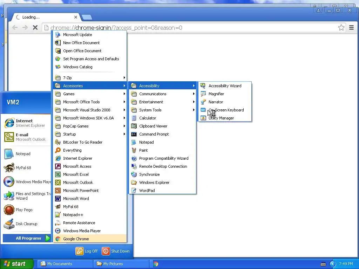Click the Command Prompt icon
The width and height of the screenshot is (359, 269).
[134, 134]
